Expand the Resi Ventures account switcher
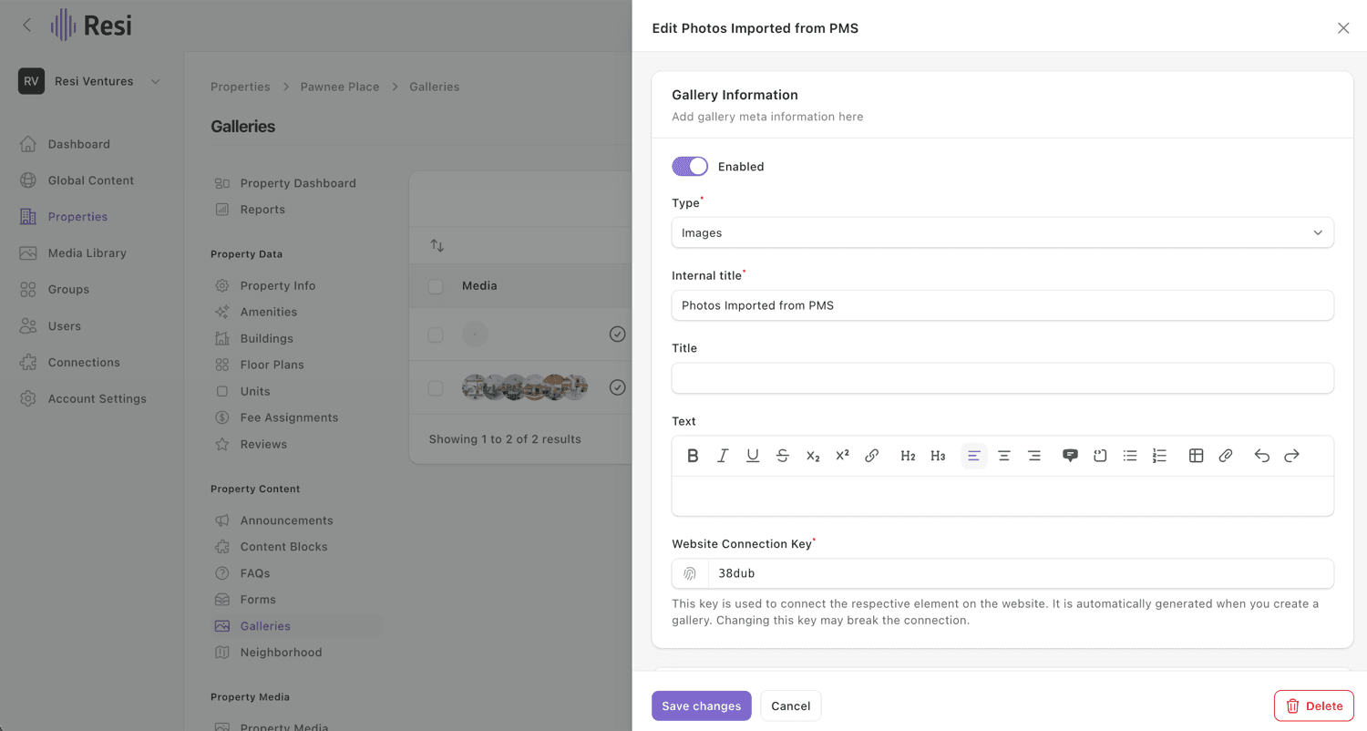 click(91, 81)
